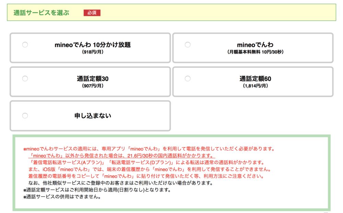Click the 着信電話転送サービス(Aプラン) notice line
Screen dimensions: 343x213
tap(147, 163)
